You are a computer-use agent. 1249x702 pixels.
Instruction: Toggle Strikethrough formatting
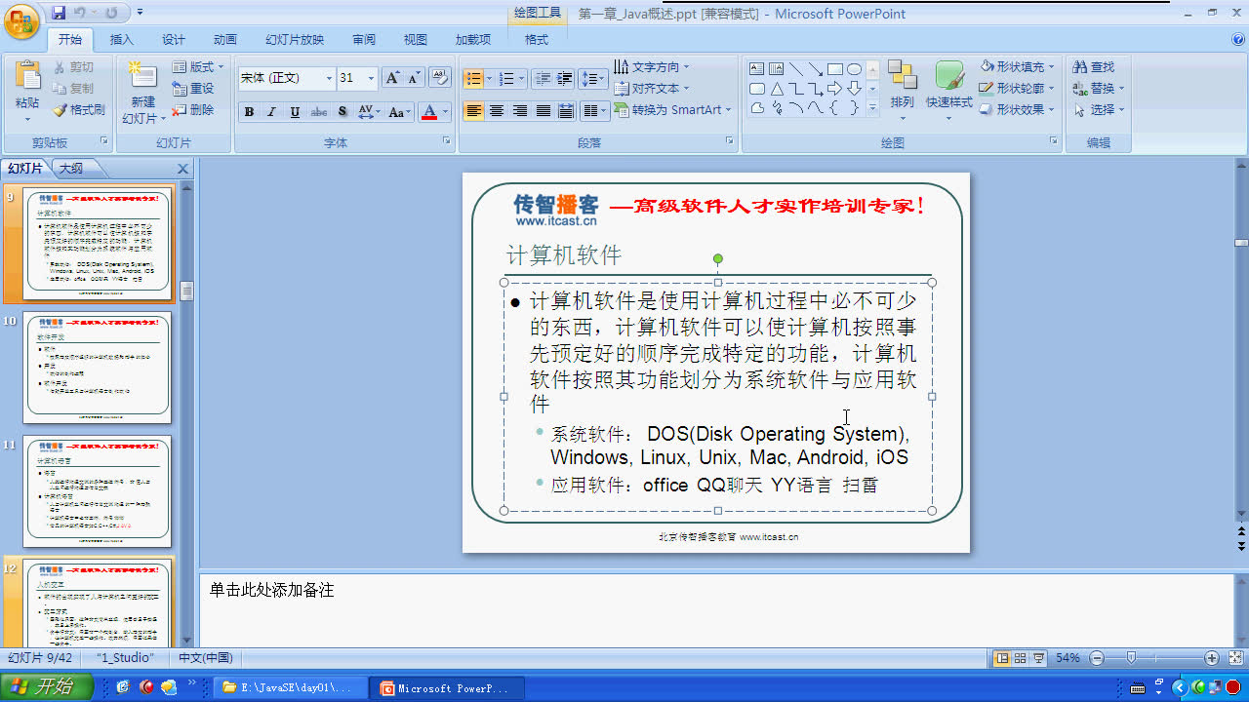tap(319, 112)
